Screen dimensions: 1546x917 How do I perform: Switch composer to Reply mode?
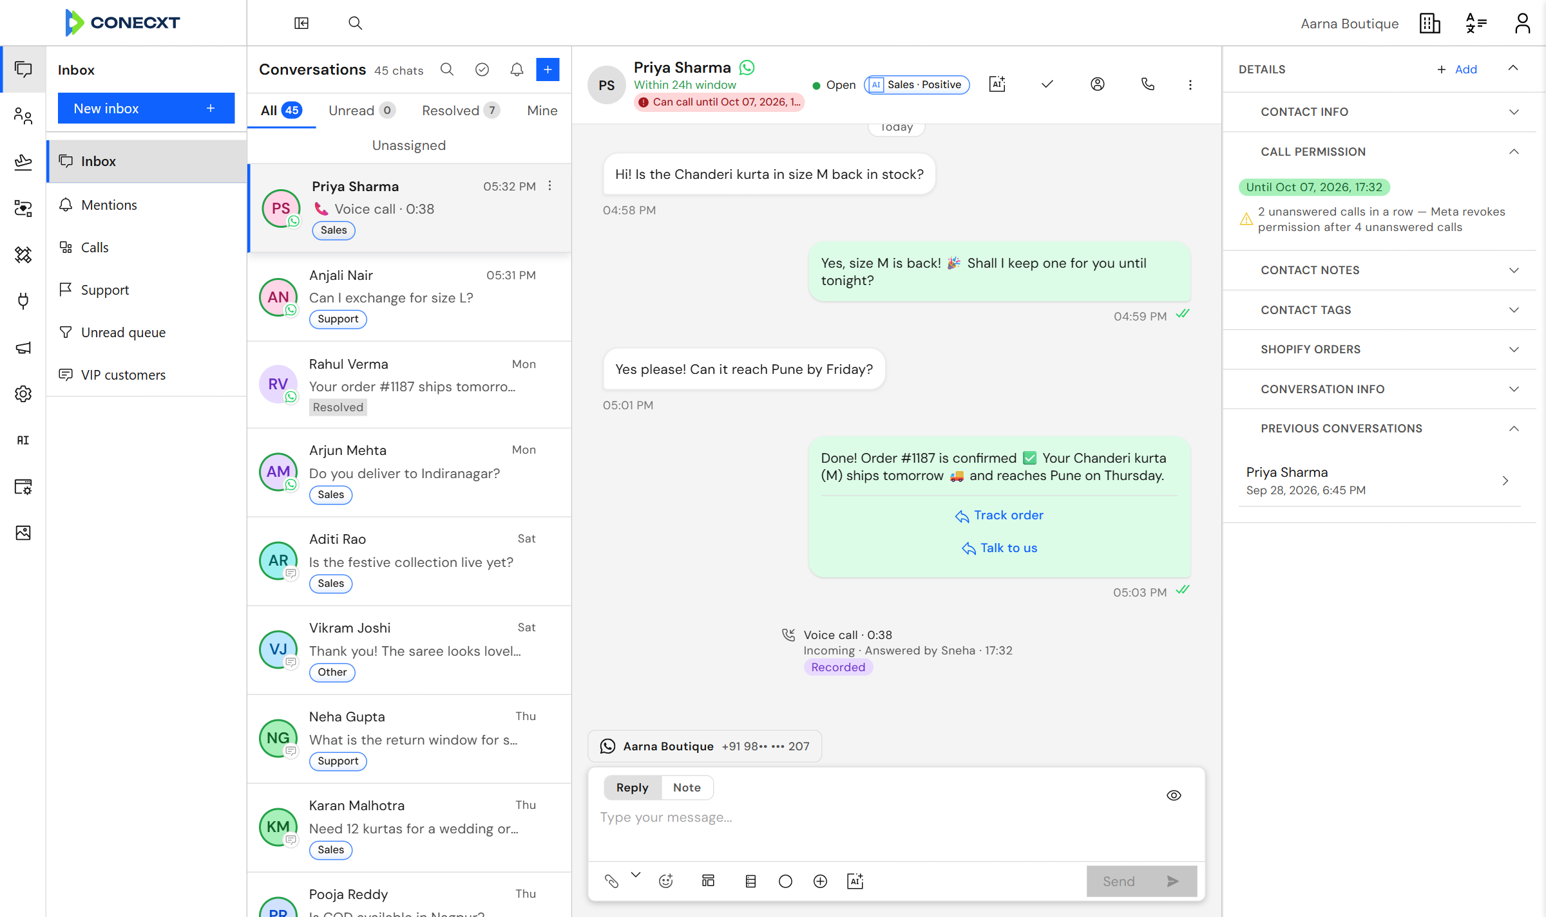click(632, 788)
